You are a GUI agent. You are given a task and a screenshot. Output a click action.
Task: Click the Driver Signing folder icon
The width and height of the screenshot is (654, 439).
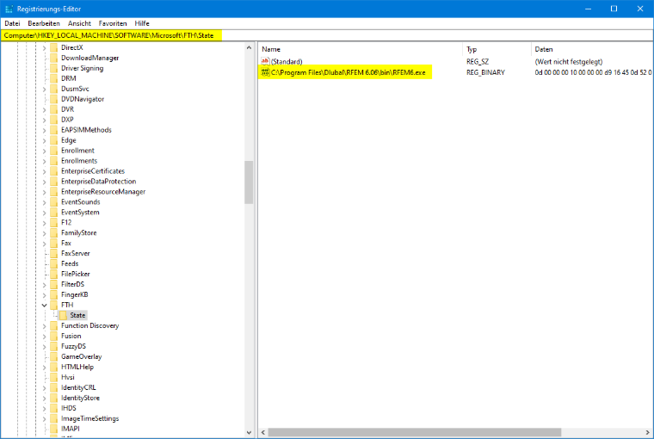pyautogui.click(x=54, y=68)
